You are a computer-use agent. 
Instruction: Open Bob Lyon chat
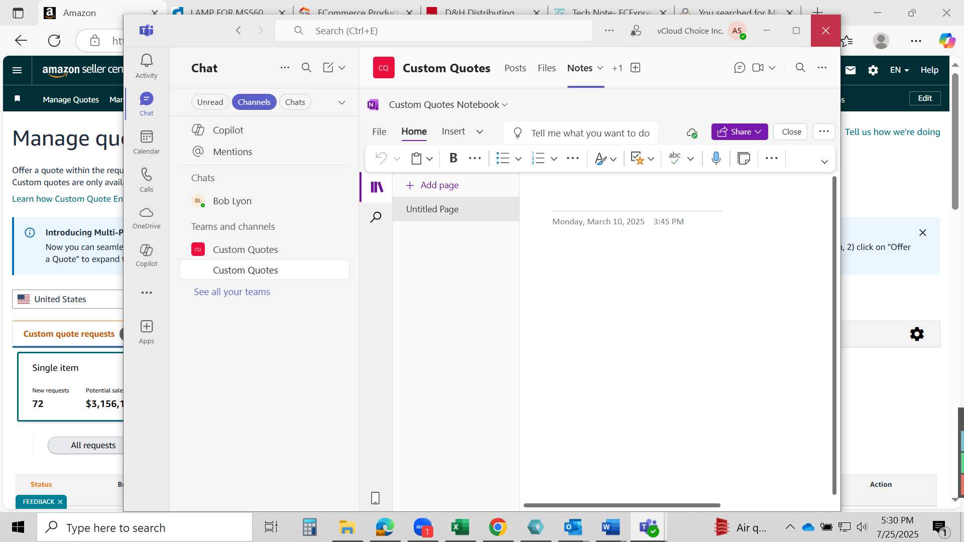[x=264, y=201]
